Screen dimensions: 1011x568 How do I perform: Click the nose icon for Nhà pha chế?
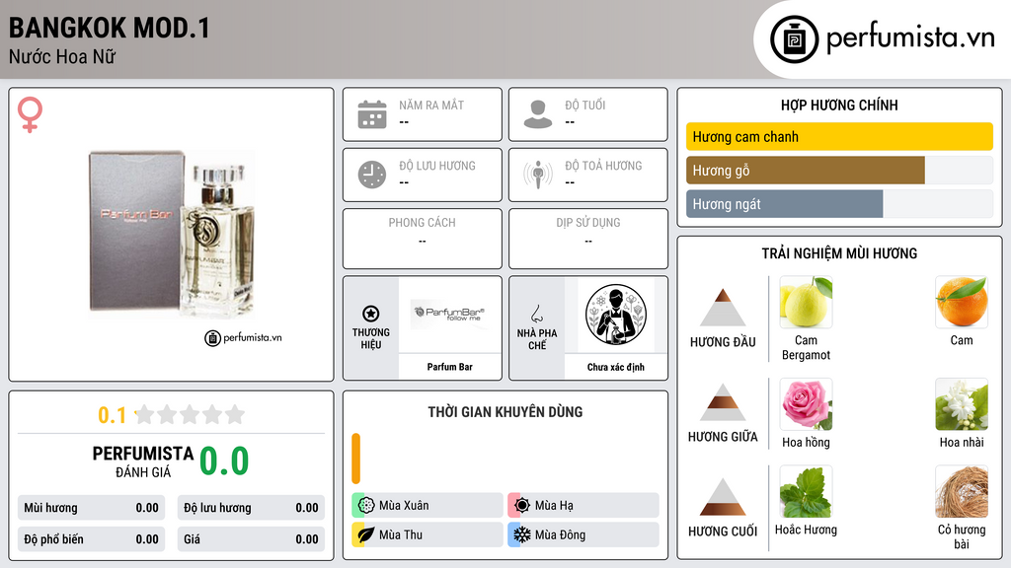point(536,314)
